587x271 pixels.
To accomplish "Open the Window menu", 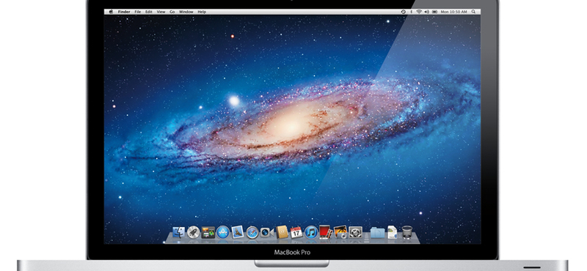I will pos(186,12).
